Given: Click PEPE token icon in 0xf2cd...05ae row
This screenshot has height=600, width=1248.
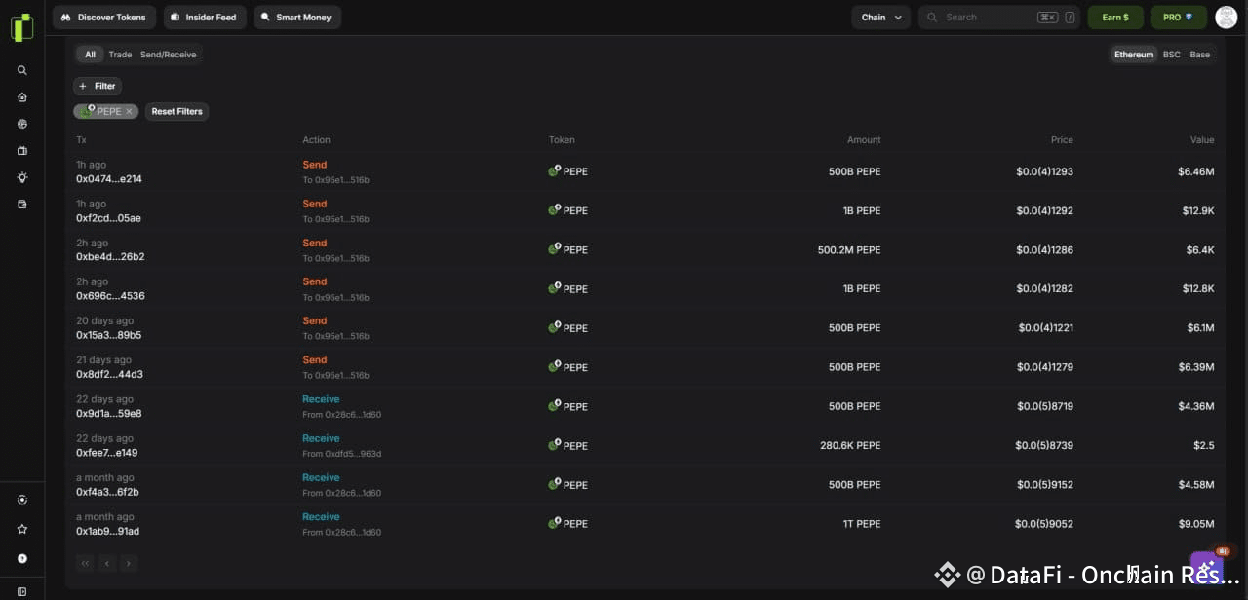Looking at the screenshot, I should click(x=554, y=209).
